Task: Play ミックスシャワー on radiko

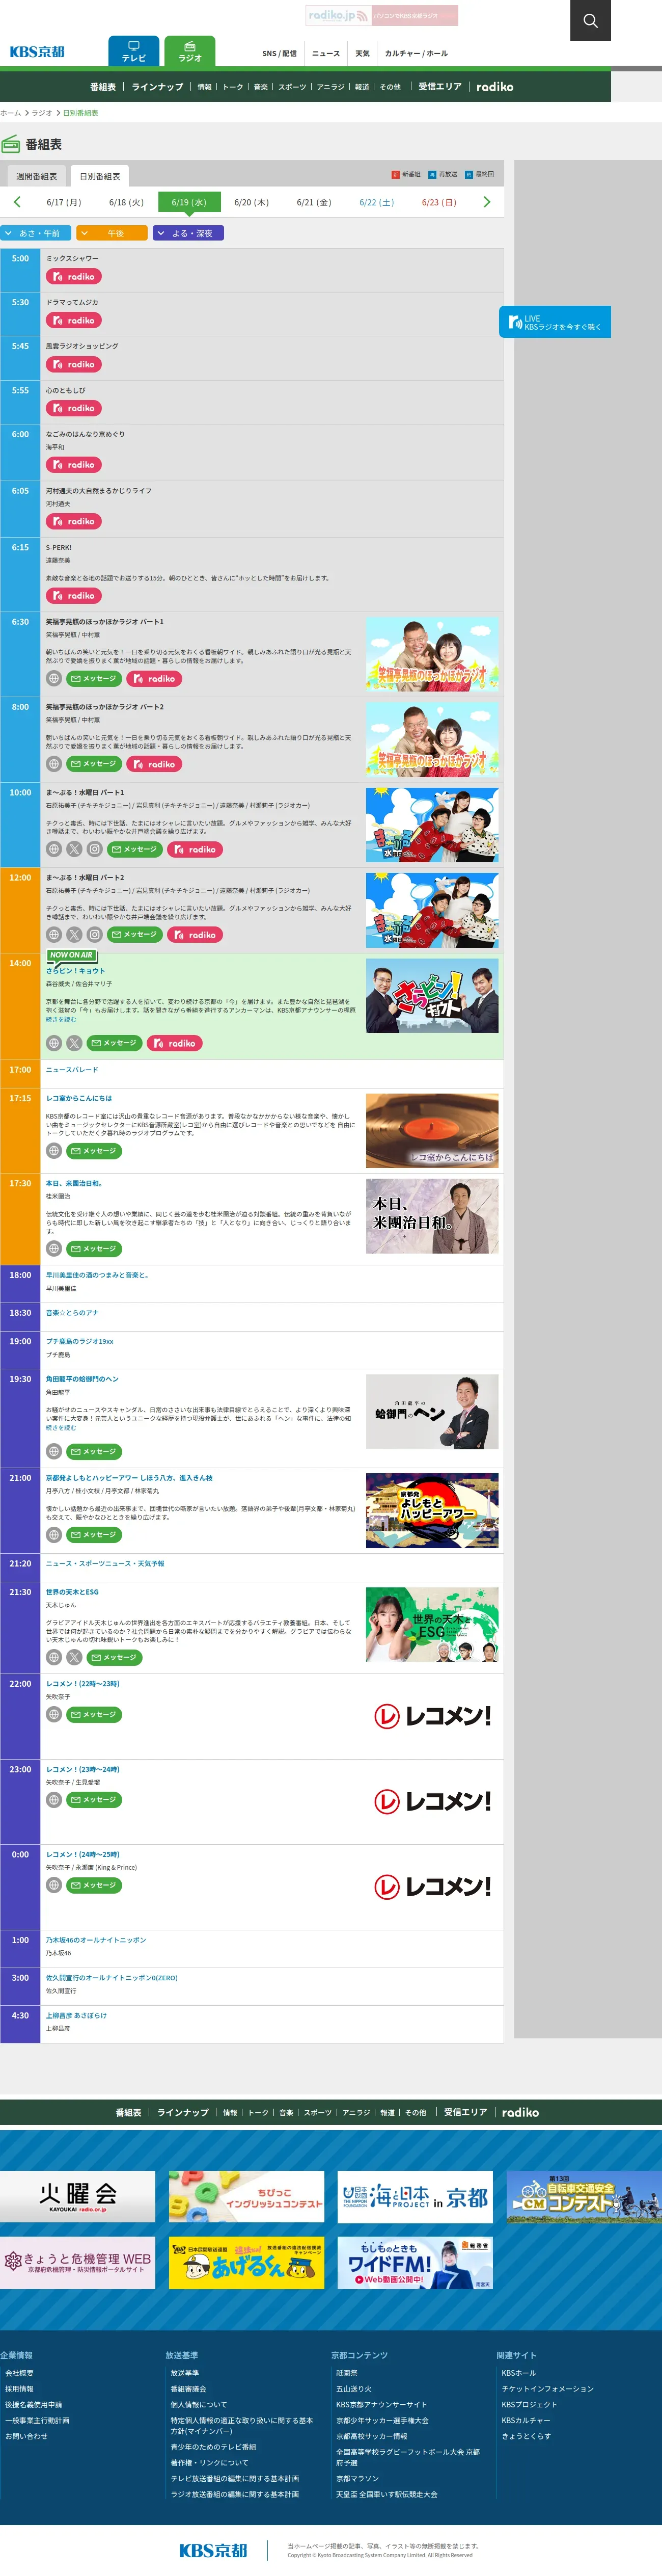Action: point(74,277)
